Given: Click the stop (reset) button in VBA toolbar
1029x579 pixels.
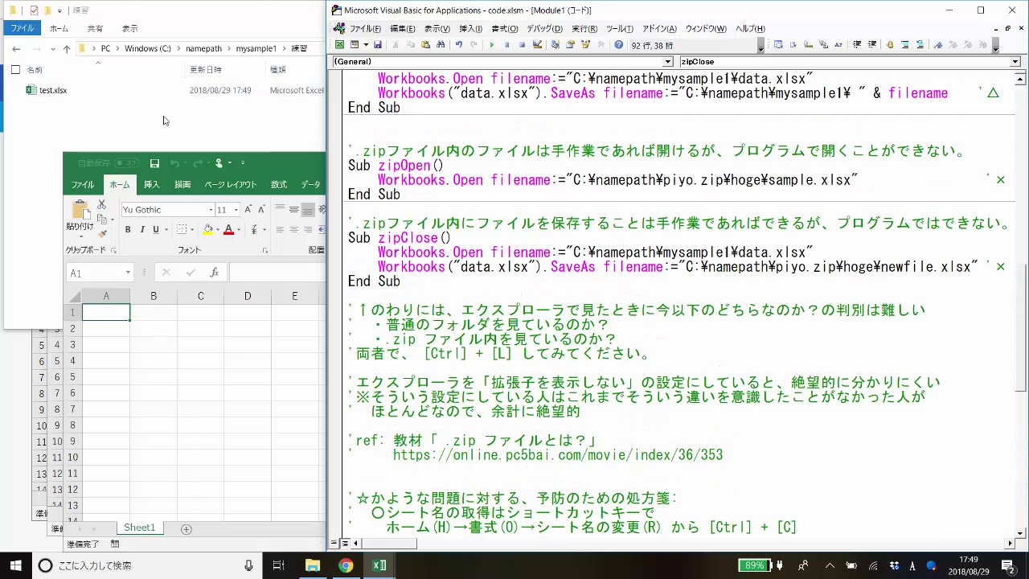Looking at the screenshot, I should point(522,45).
